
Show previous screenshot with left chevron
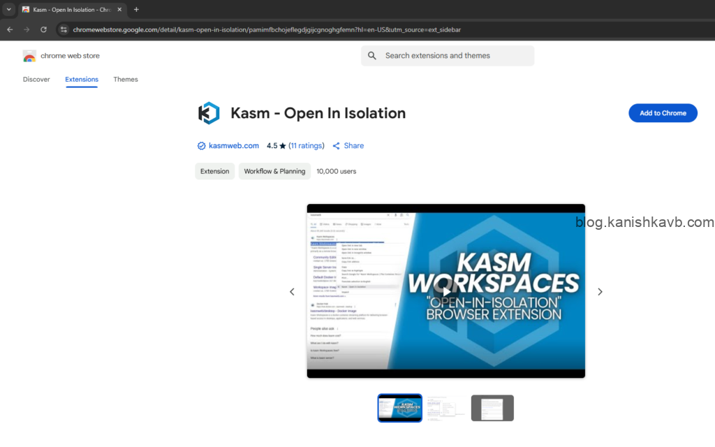click(293, 292)
